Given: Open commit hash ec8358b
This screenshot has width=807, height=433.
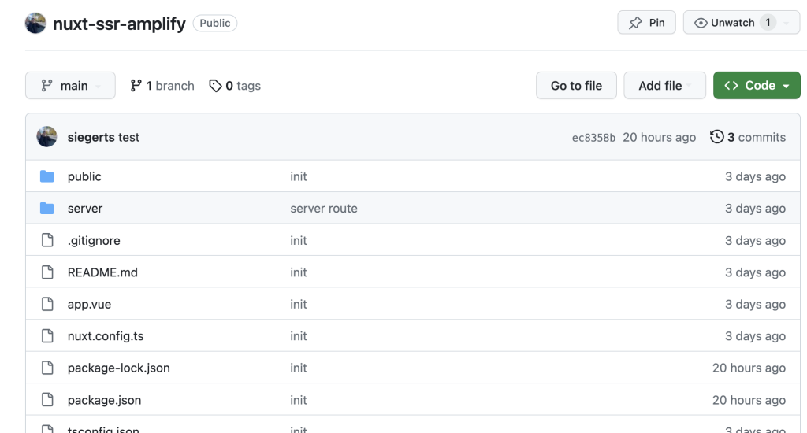Looking at the screenshot, I should pyautogui.click(x=593, y=137).
